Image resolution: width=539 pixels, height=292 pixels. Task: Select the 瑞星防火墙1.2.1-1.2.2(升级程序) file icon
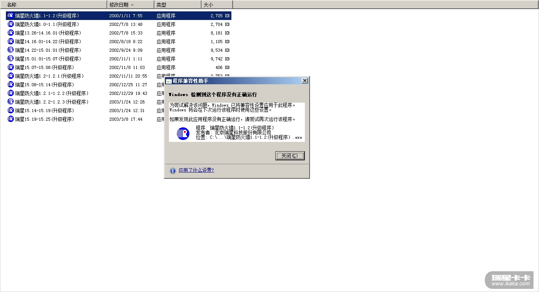[x=11, y=93]
